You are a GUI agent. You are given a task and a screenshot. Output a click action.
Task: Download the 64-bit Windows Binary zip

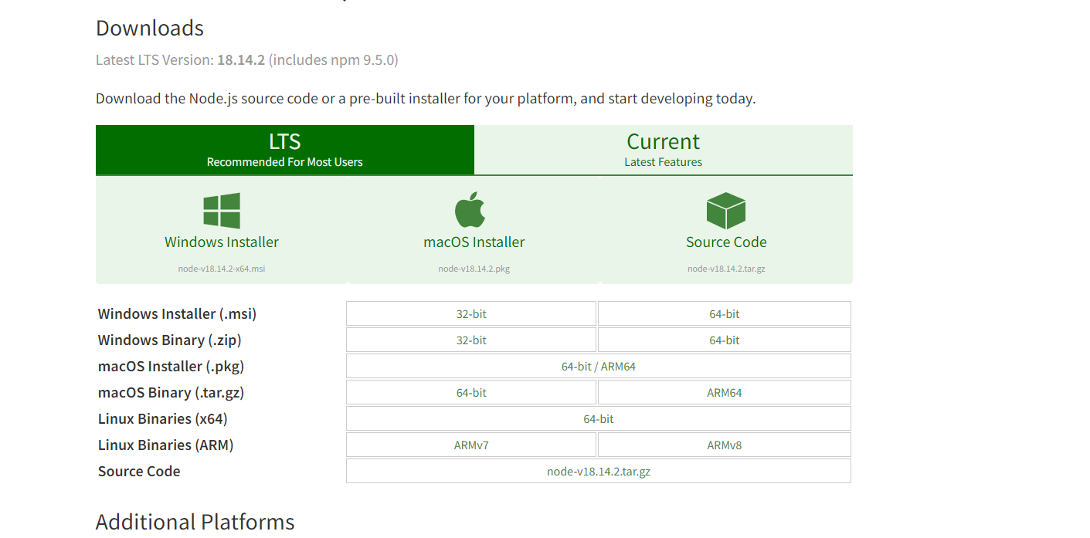coord(723,340)
